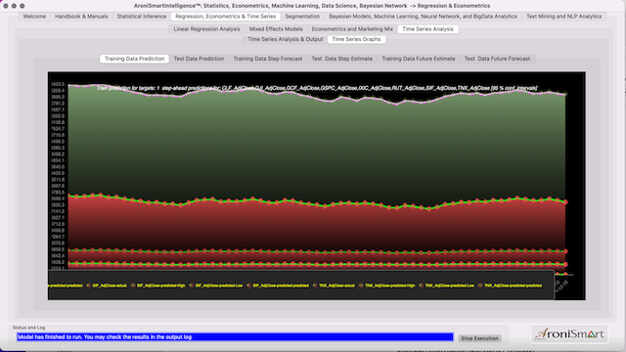
Task: Open Mixed Effects Models sub-tab
Action: click(x=276, y=29)
